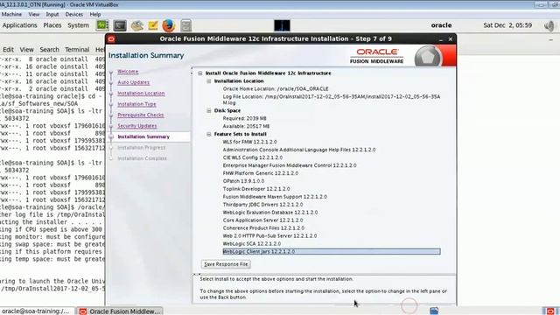Launch Firefox from the top panel
Screen dimensions: 560x315
point(169,25)
